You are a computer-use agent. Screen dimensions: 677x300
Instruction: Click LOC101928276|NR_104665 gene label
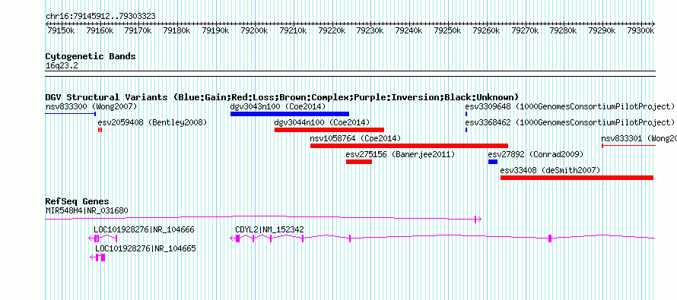(x=145, y=248)
